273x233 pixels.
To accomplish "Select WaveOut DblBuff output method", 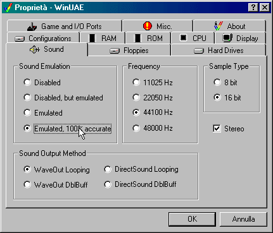I will [x=56, y=184].
